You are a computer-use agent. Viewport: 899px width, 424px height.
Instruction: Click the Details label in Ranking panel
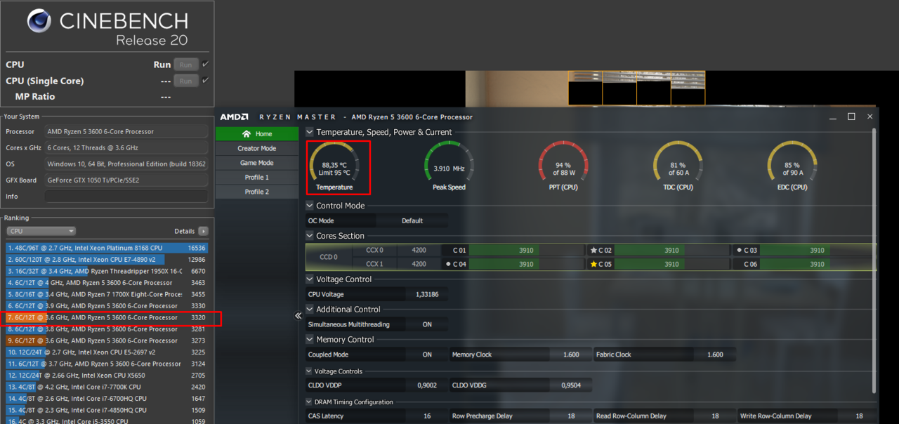184,231
